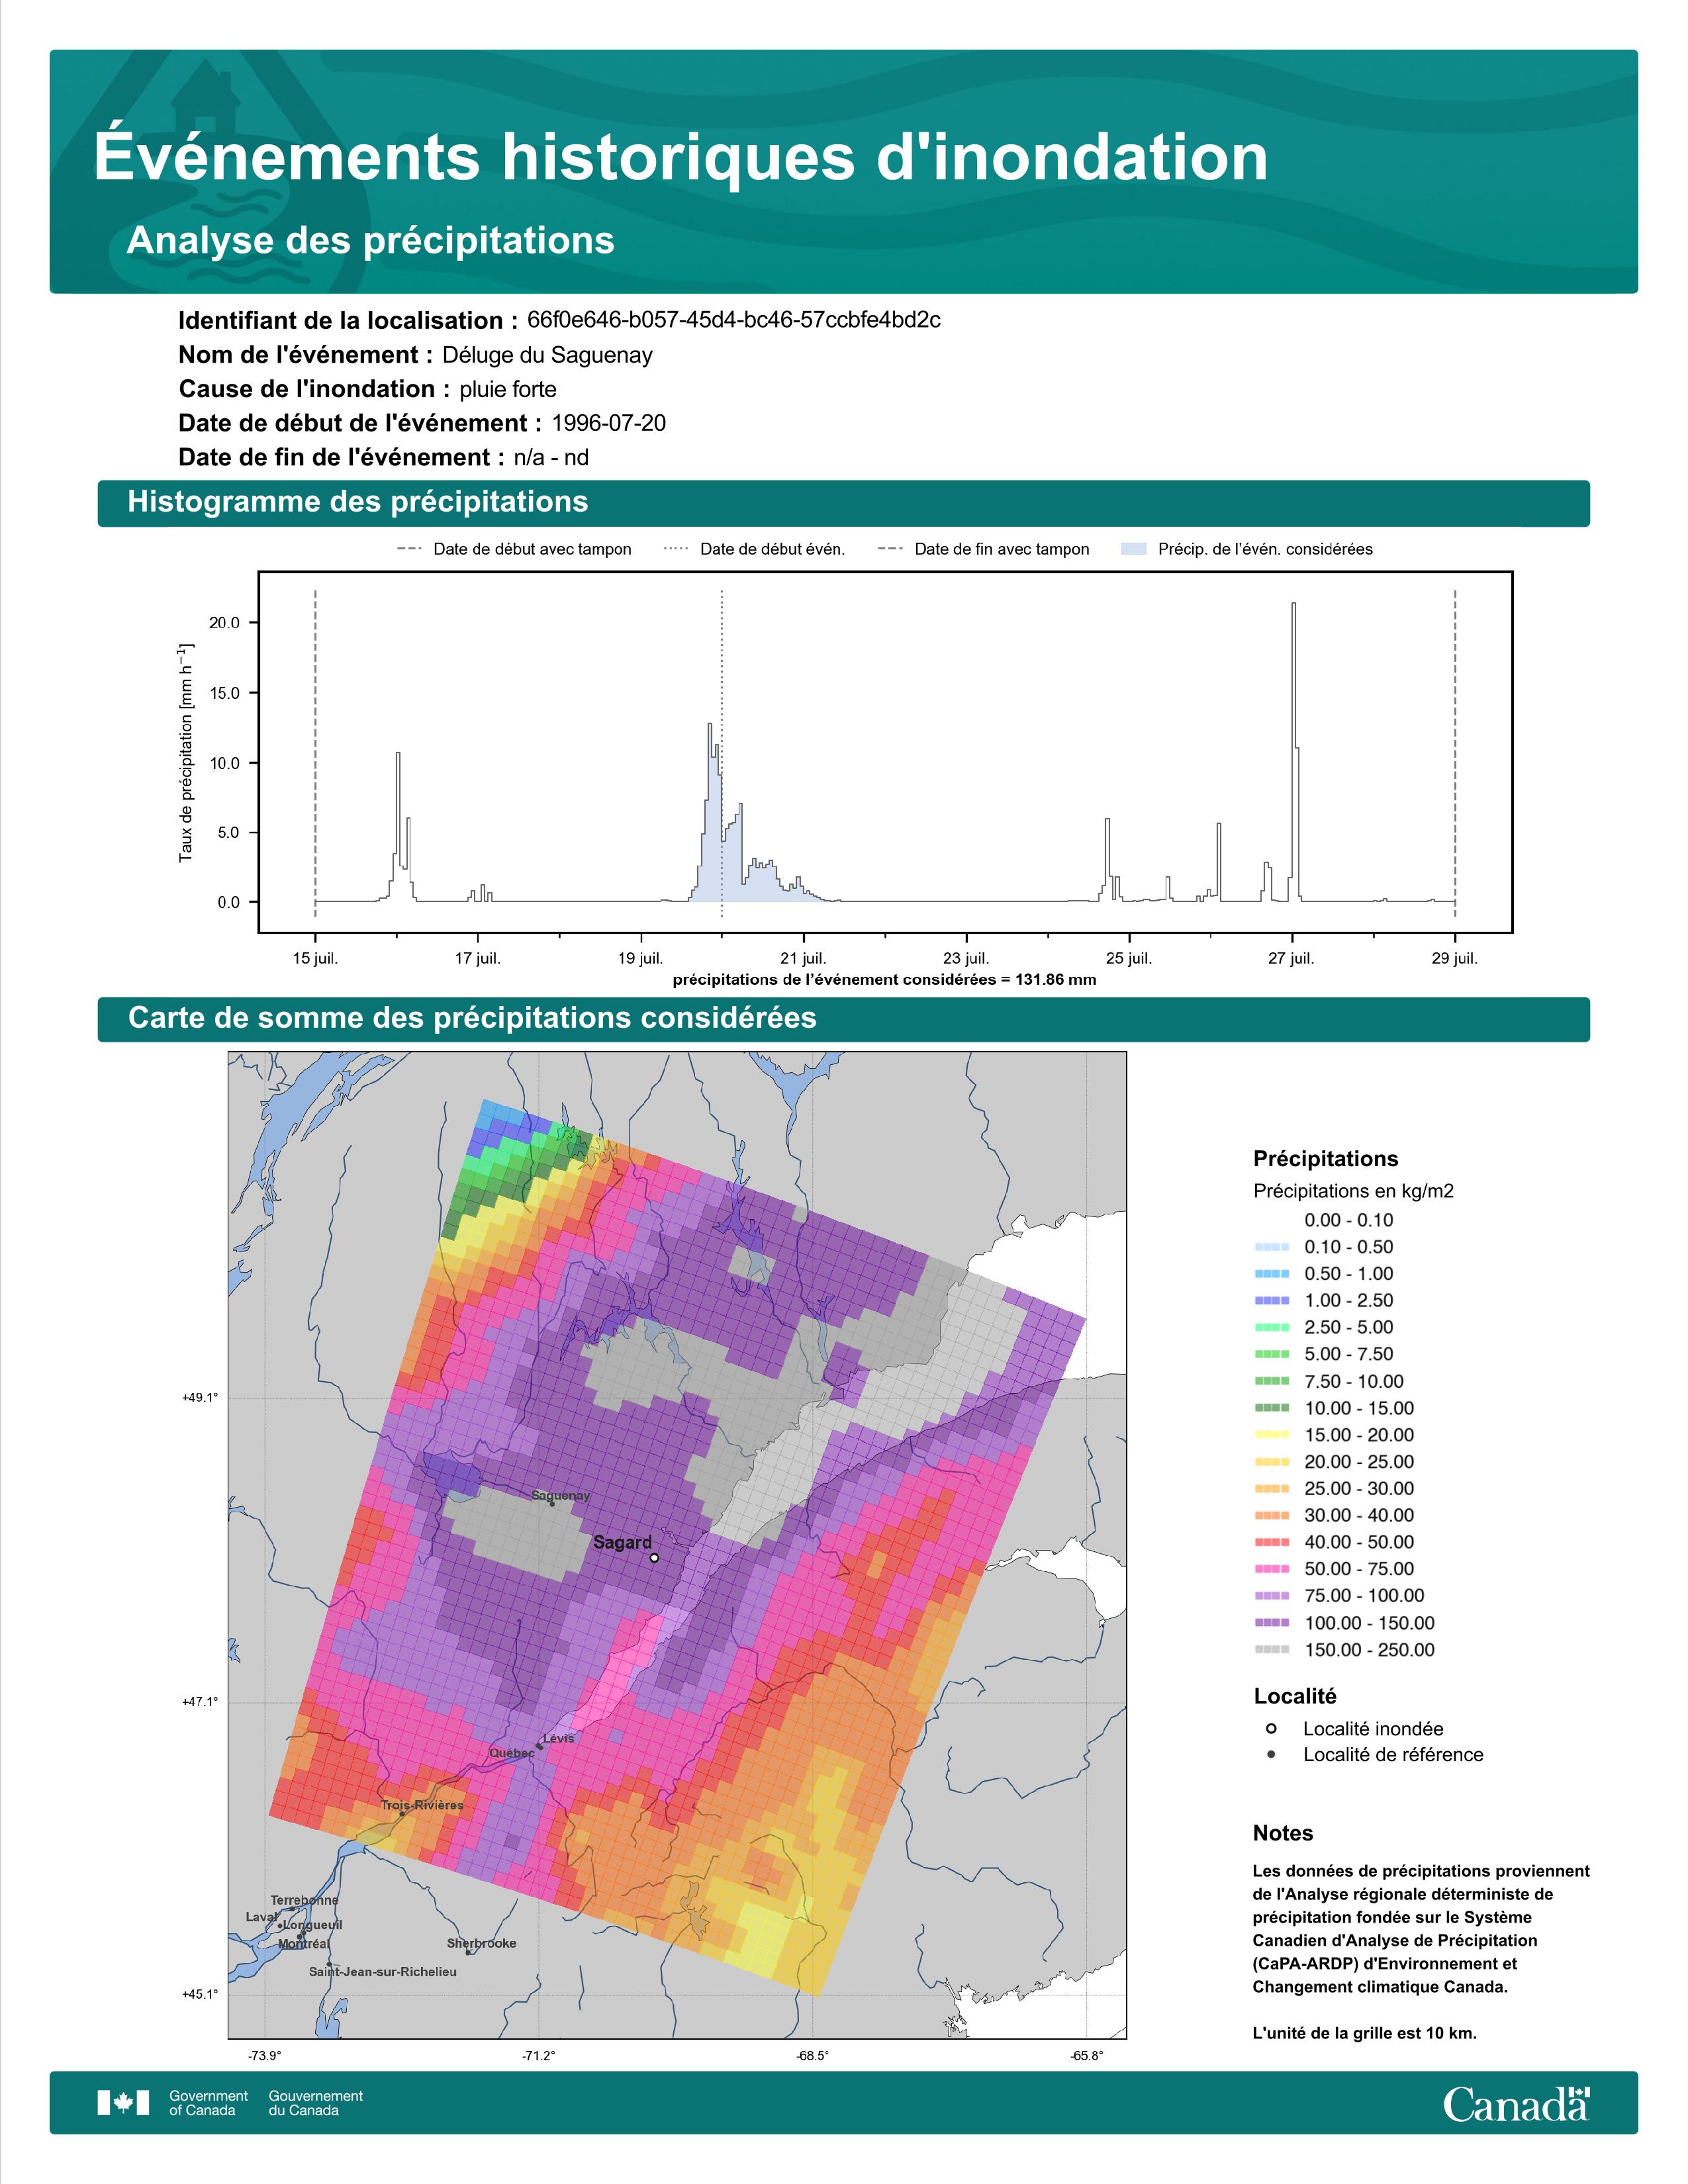Viewport: 1688px width, 2184px height.
Task: Click the -71.2° longitude label
Action: click(538, 2056)
